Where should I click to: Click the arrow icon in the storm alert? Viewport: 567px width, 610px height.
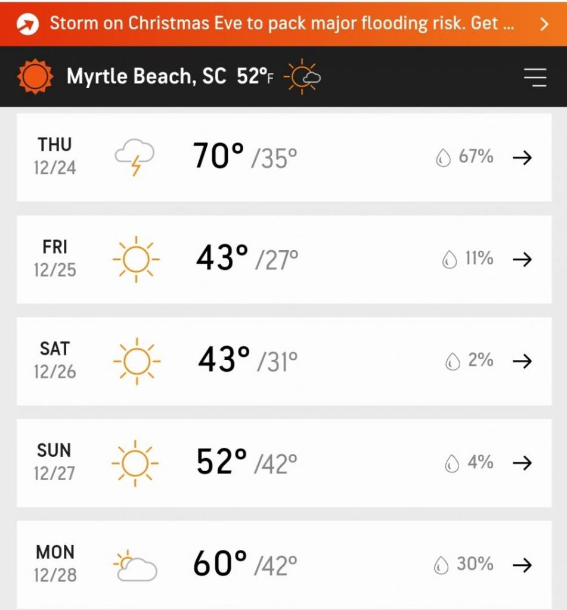(27, 24)
